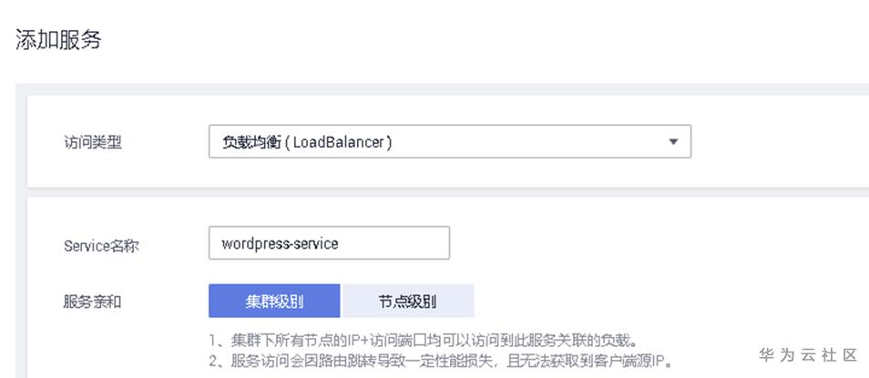869x378 pixels.
Task: Switch service affinity to 节点级别
Action: tap(407, 301)
